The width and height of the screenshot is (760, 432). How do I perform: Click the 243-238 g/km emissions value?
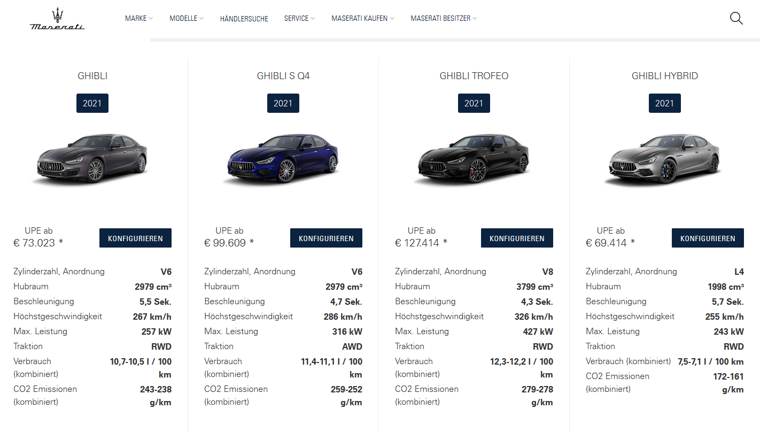pyautogui.click(x=156, y=396)
